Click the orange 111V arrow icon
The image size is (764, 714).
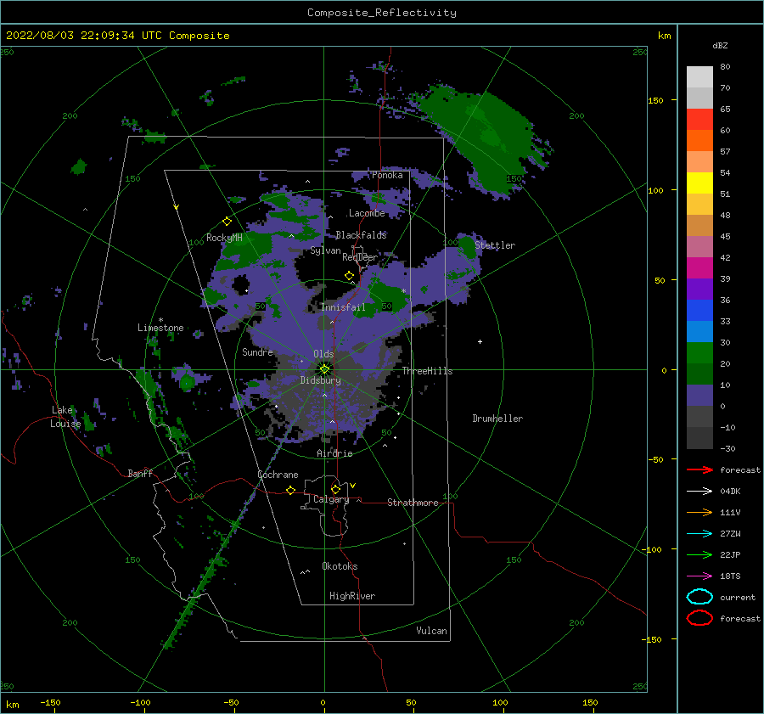(x=699, y=512)
